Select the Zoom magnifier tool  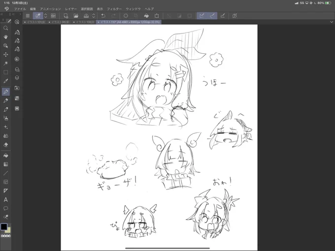coord(6,28)
